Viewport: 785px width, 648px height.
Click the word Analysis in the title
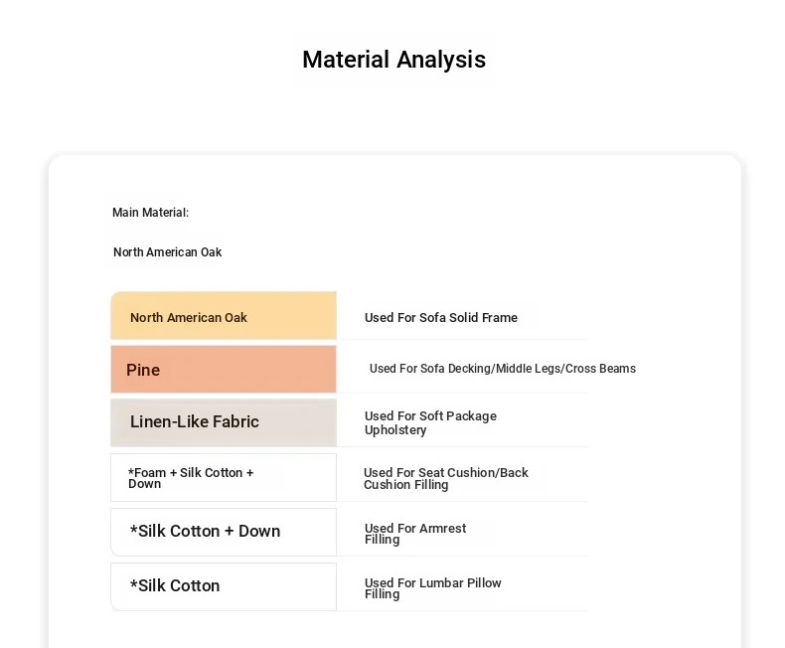(441, 60)
